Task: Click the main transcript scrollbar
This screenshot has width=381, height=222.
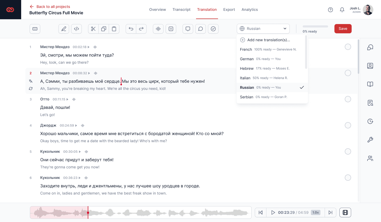Action: (x=359, y=57)
